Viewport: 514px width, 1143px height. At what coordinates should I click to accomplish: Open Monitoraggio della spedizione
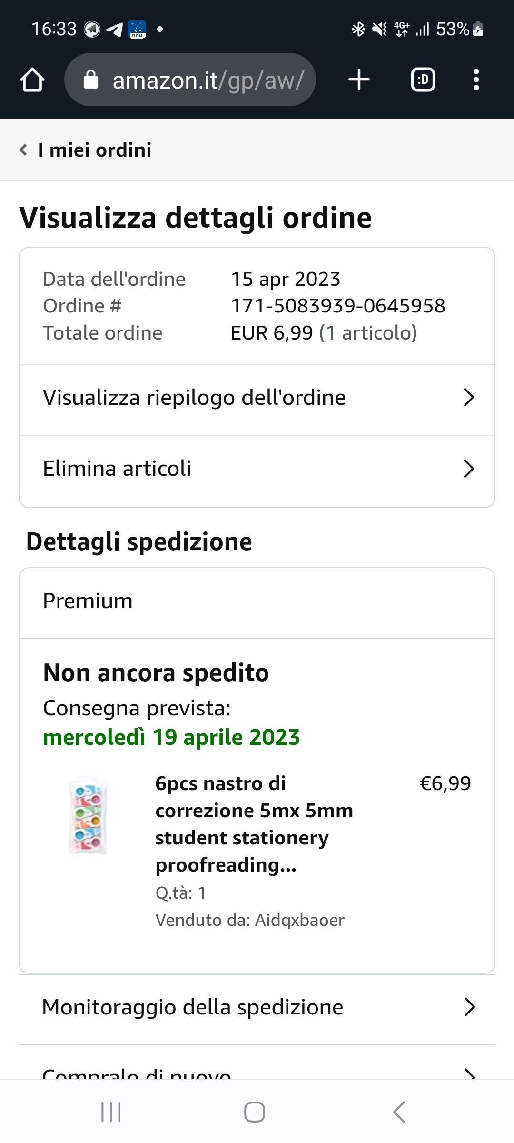point(193,1007)
